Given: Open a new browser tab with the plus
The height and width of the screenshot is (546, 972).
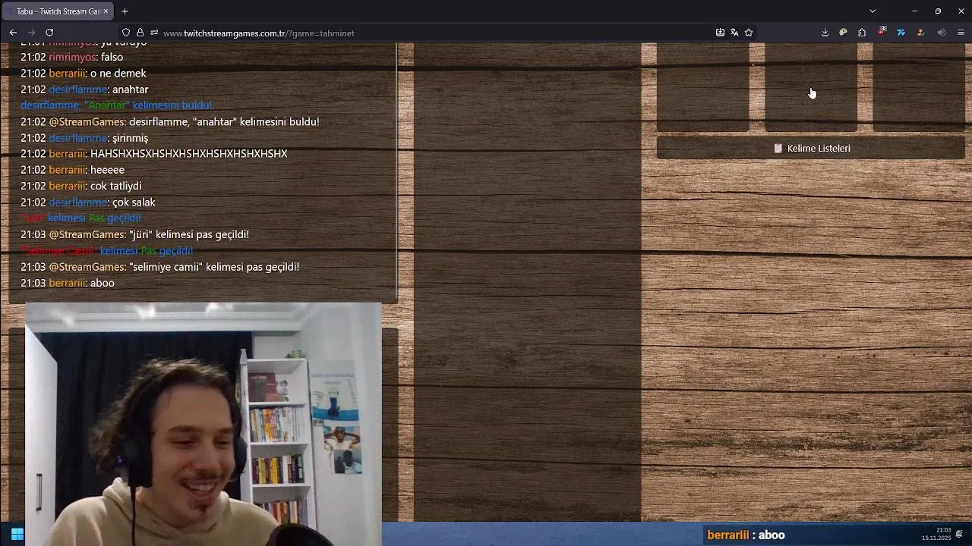Looking at the screenshot, I should [x=125, y=11].
